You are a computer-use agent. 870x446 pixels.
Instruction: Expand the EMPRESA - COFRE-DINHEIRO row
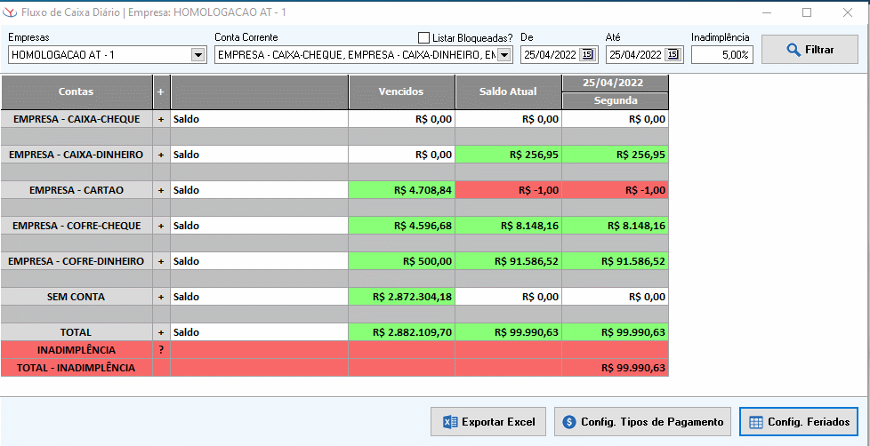click(162, 261)
